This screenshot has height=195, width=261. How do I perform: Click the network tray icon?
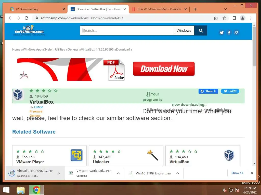tap(231, 190)
